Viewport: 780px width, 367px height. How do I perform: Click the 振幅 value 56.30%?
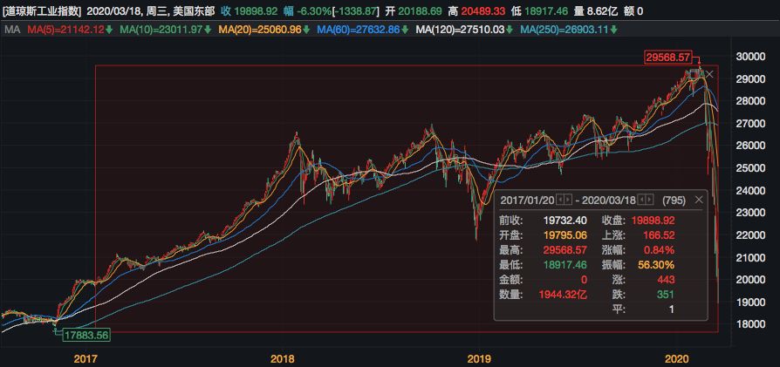click(658, 265)
